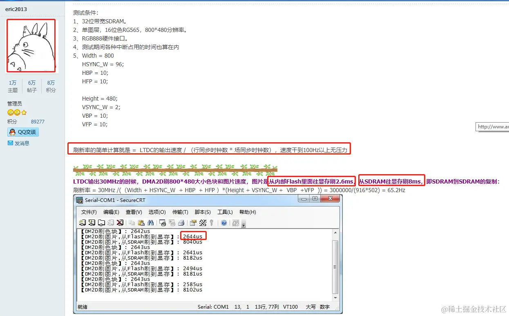The image size is (509, 316).
Task: Click the Connect icon in SecureCRT toolbar
Action: click(x=83, y=223)
